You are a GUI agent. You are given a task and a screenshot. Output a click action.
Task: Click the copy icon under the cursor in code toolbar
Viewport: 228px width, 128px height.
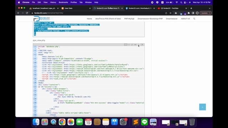click(x=139, y=45)
